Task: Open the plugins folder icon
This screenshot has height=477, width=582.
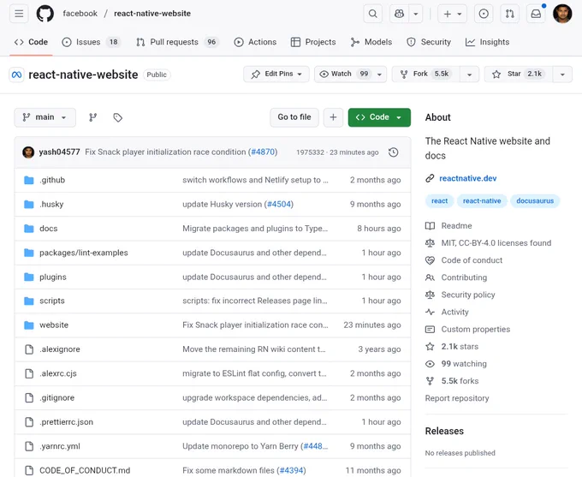Action: pos(29,277)
